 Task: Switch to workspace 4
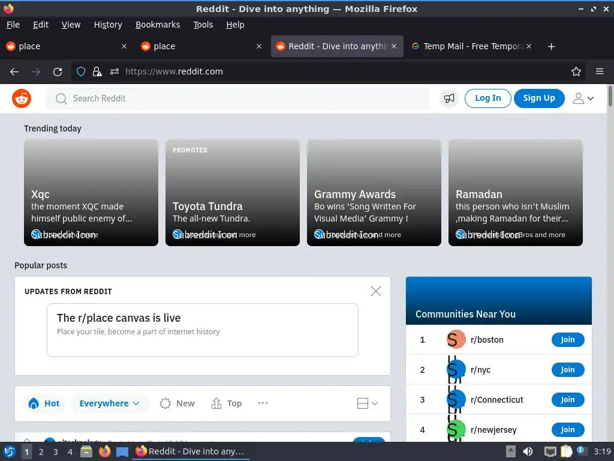[70, 452]
